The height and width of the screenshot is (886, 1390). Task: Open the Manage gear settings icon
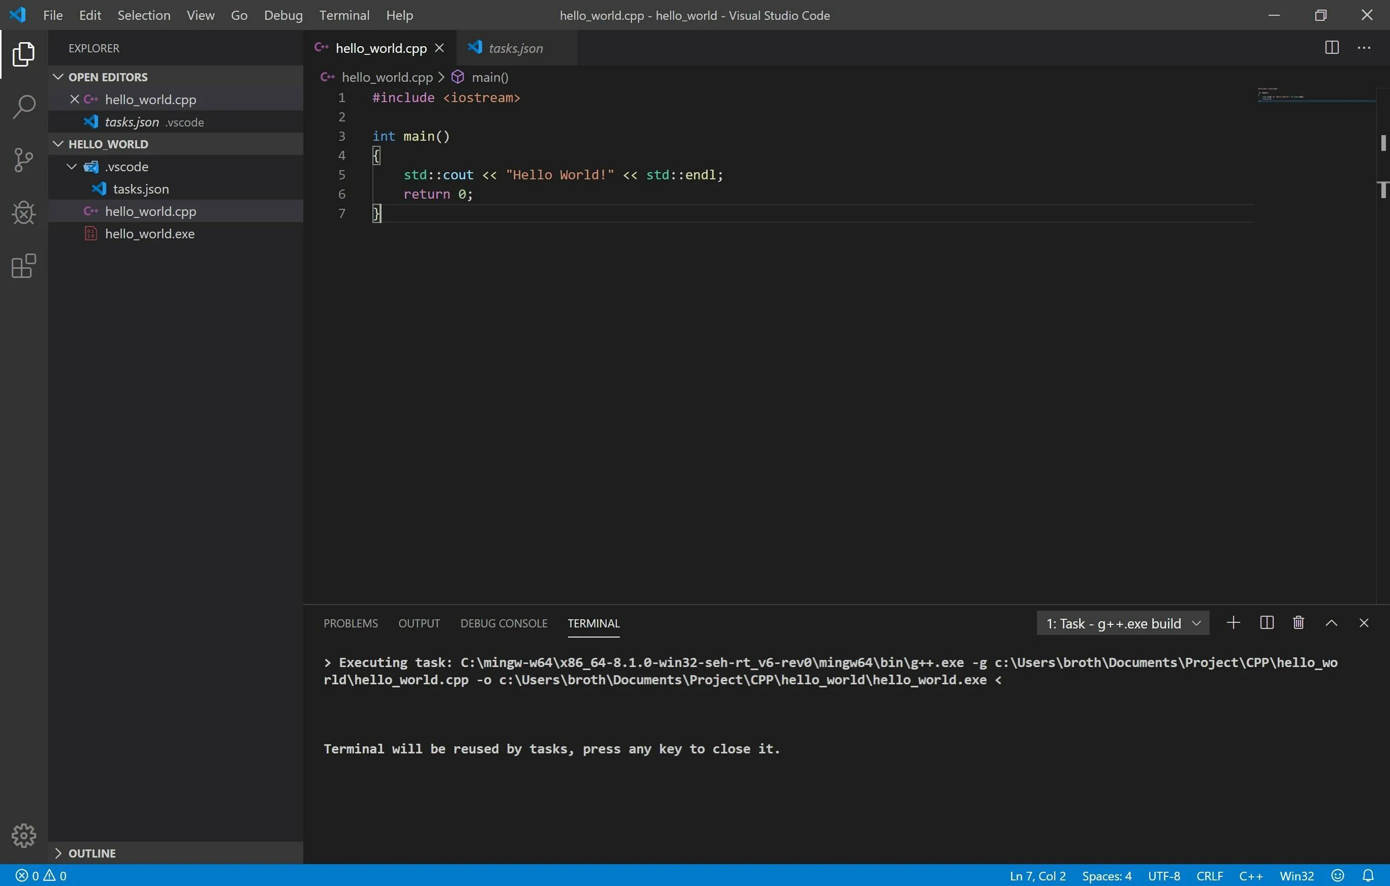click(24, 835)
